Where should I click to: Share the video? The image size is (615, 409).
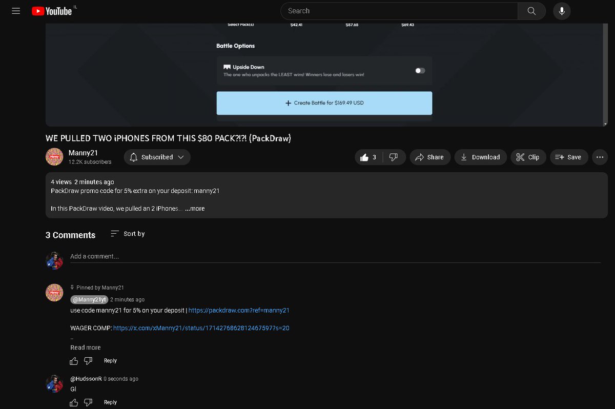[430, 157]
